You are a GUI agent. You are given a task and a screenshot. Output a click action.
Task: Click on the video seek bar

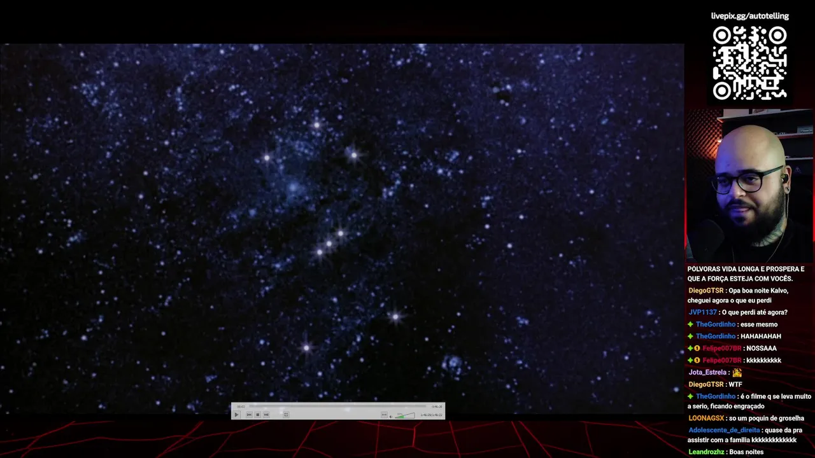point(337,406)
